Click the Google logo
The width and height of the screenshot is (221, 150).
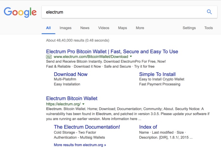tap(20, 12)
